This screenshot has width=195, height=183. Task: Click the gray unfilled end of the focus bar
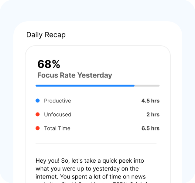pos(147,86)
